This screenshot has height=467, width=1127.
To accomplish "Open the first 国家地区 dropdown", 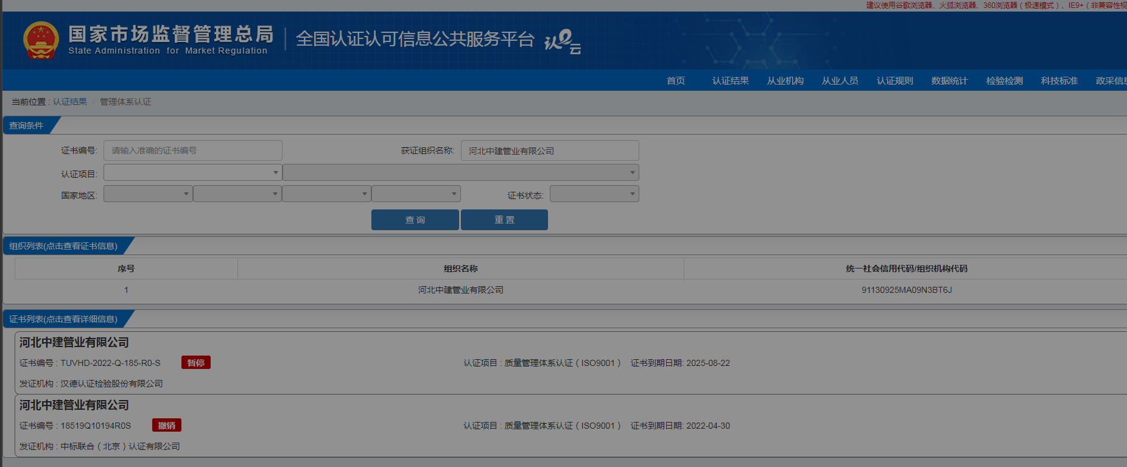I will [x=148, y=194].
